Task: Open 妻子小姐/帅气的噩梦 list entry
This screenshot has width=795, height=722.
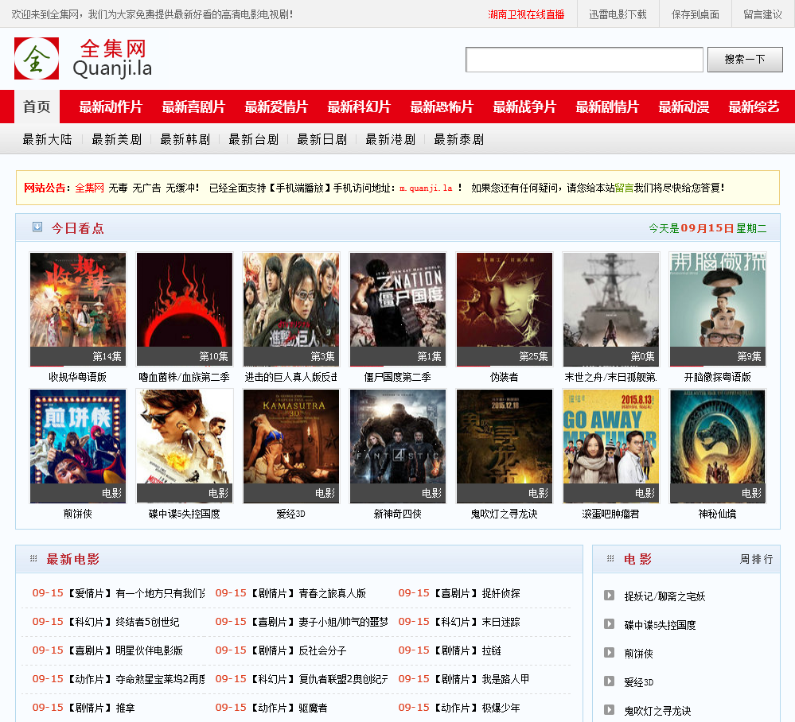Action: coord(343,622)
